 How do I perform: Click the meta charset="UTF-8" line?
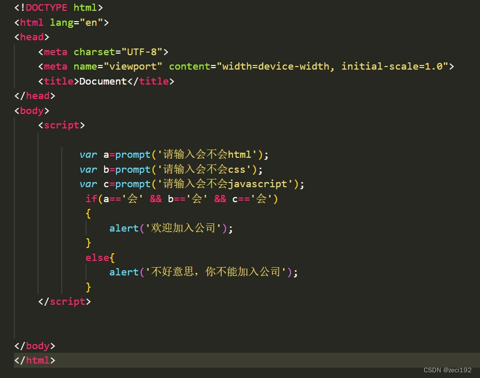(x=103, y=52)
